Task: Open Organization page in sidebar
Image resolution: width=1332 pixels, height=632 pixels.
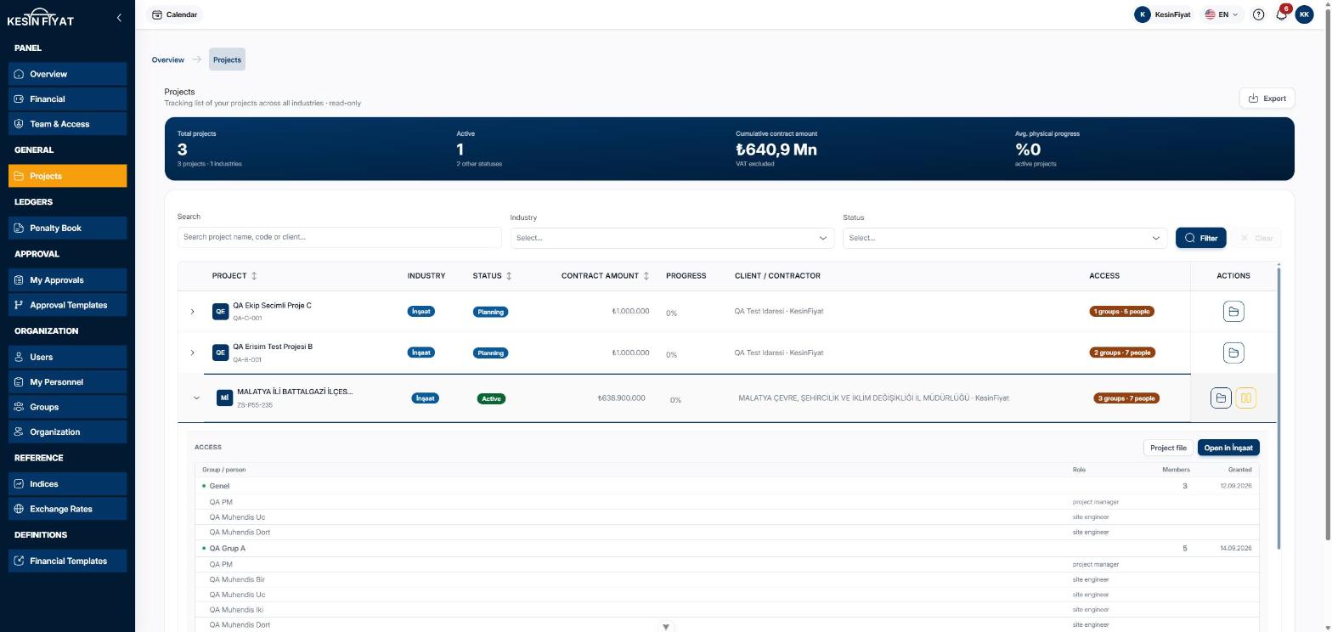Action: pyautogui.click(x=68, y=432)
